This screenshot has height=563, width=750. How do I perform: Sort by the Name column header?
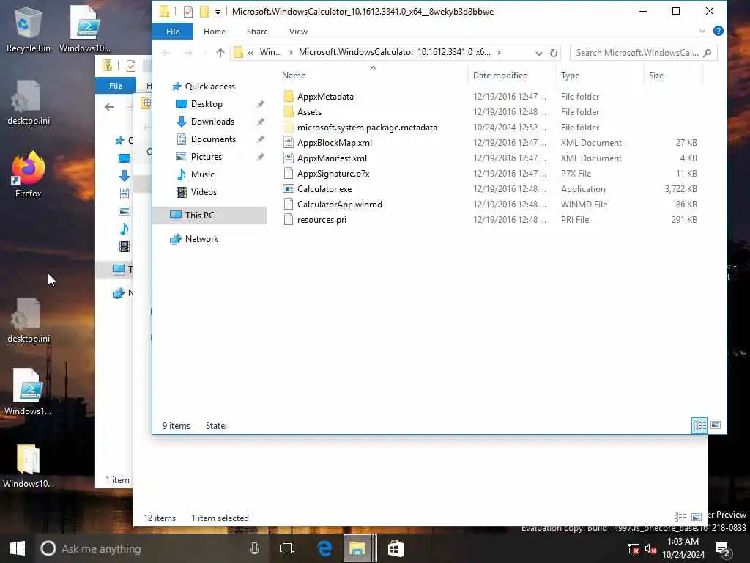pos(294,76)
